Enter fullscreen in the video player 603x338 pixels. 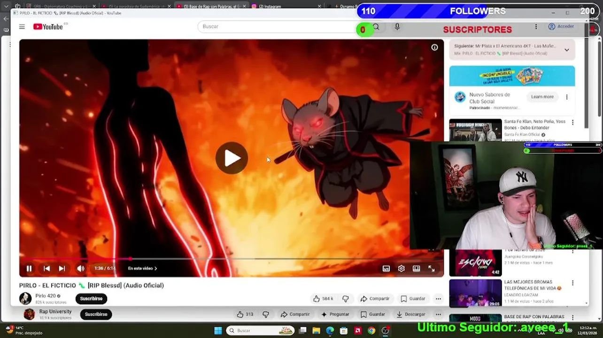(x=431, y=269)
